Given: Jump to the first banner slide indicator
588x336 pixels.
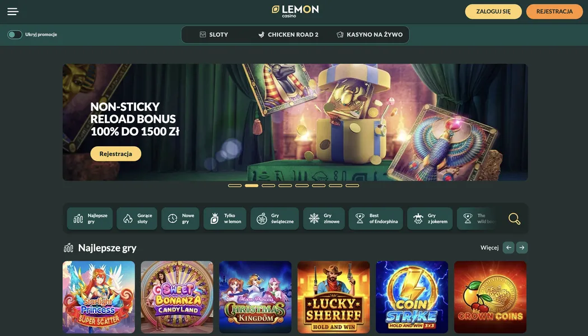Looking at the screenshot, I should click(x=235, y=185).
